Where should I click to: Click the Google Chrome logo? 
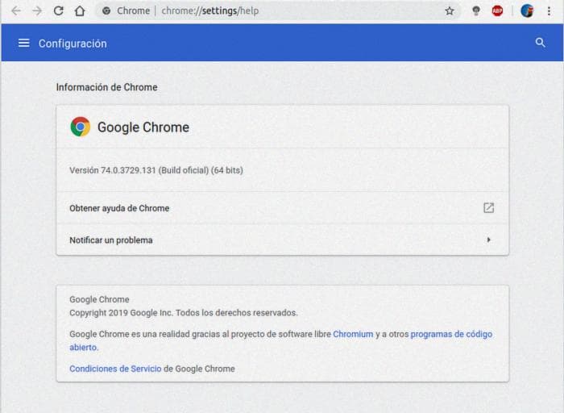tap(81, 127)
